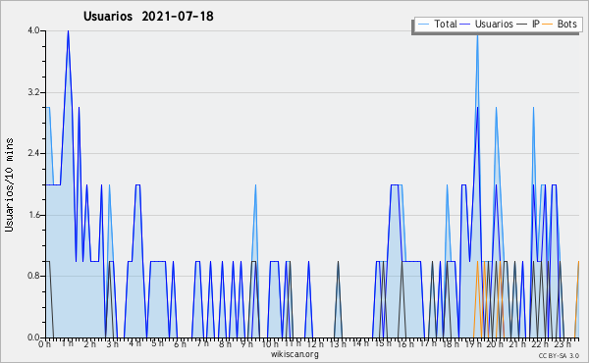Viewport: 589px width, 363px height.
Task: Click the 0.8 y-axis value
Action: 33,277
